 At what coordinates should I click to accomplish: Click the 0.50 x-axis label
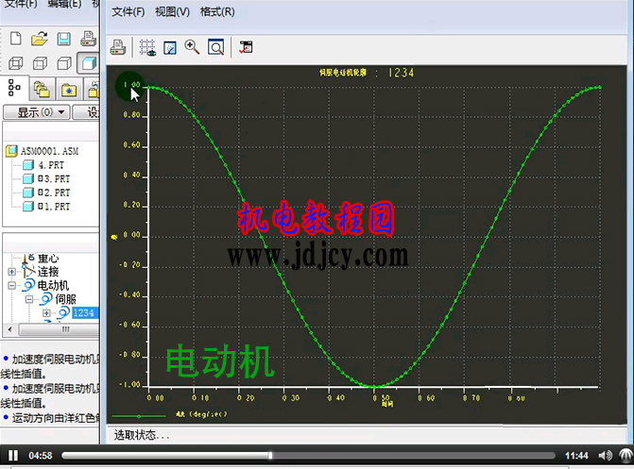[x=382, y=398]
